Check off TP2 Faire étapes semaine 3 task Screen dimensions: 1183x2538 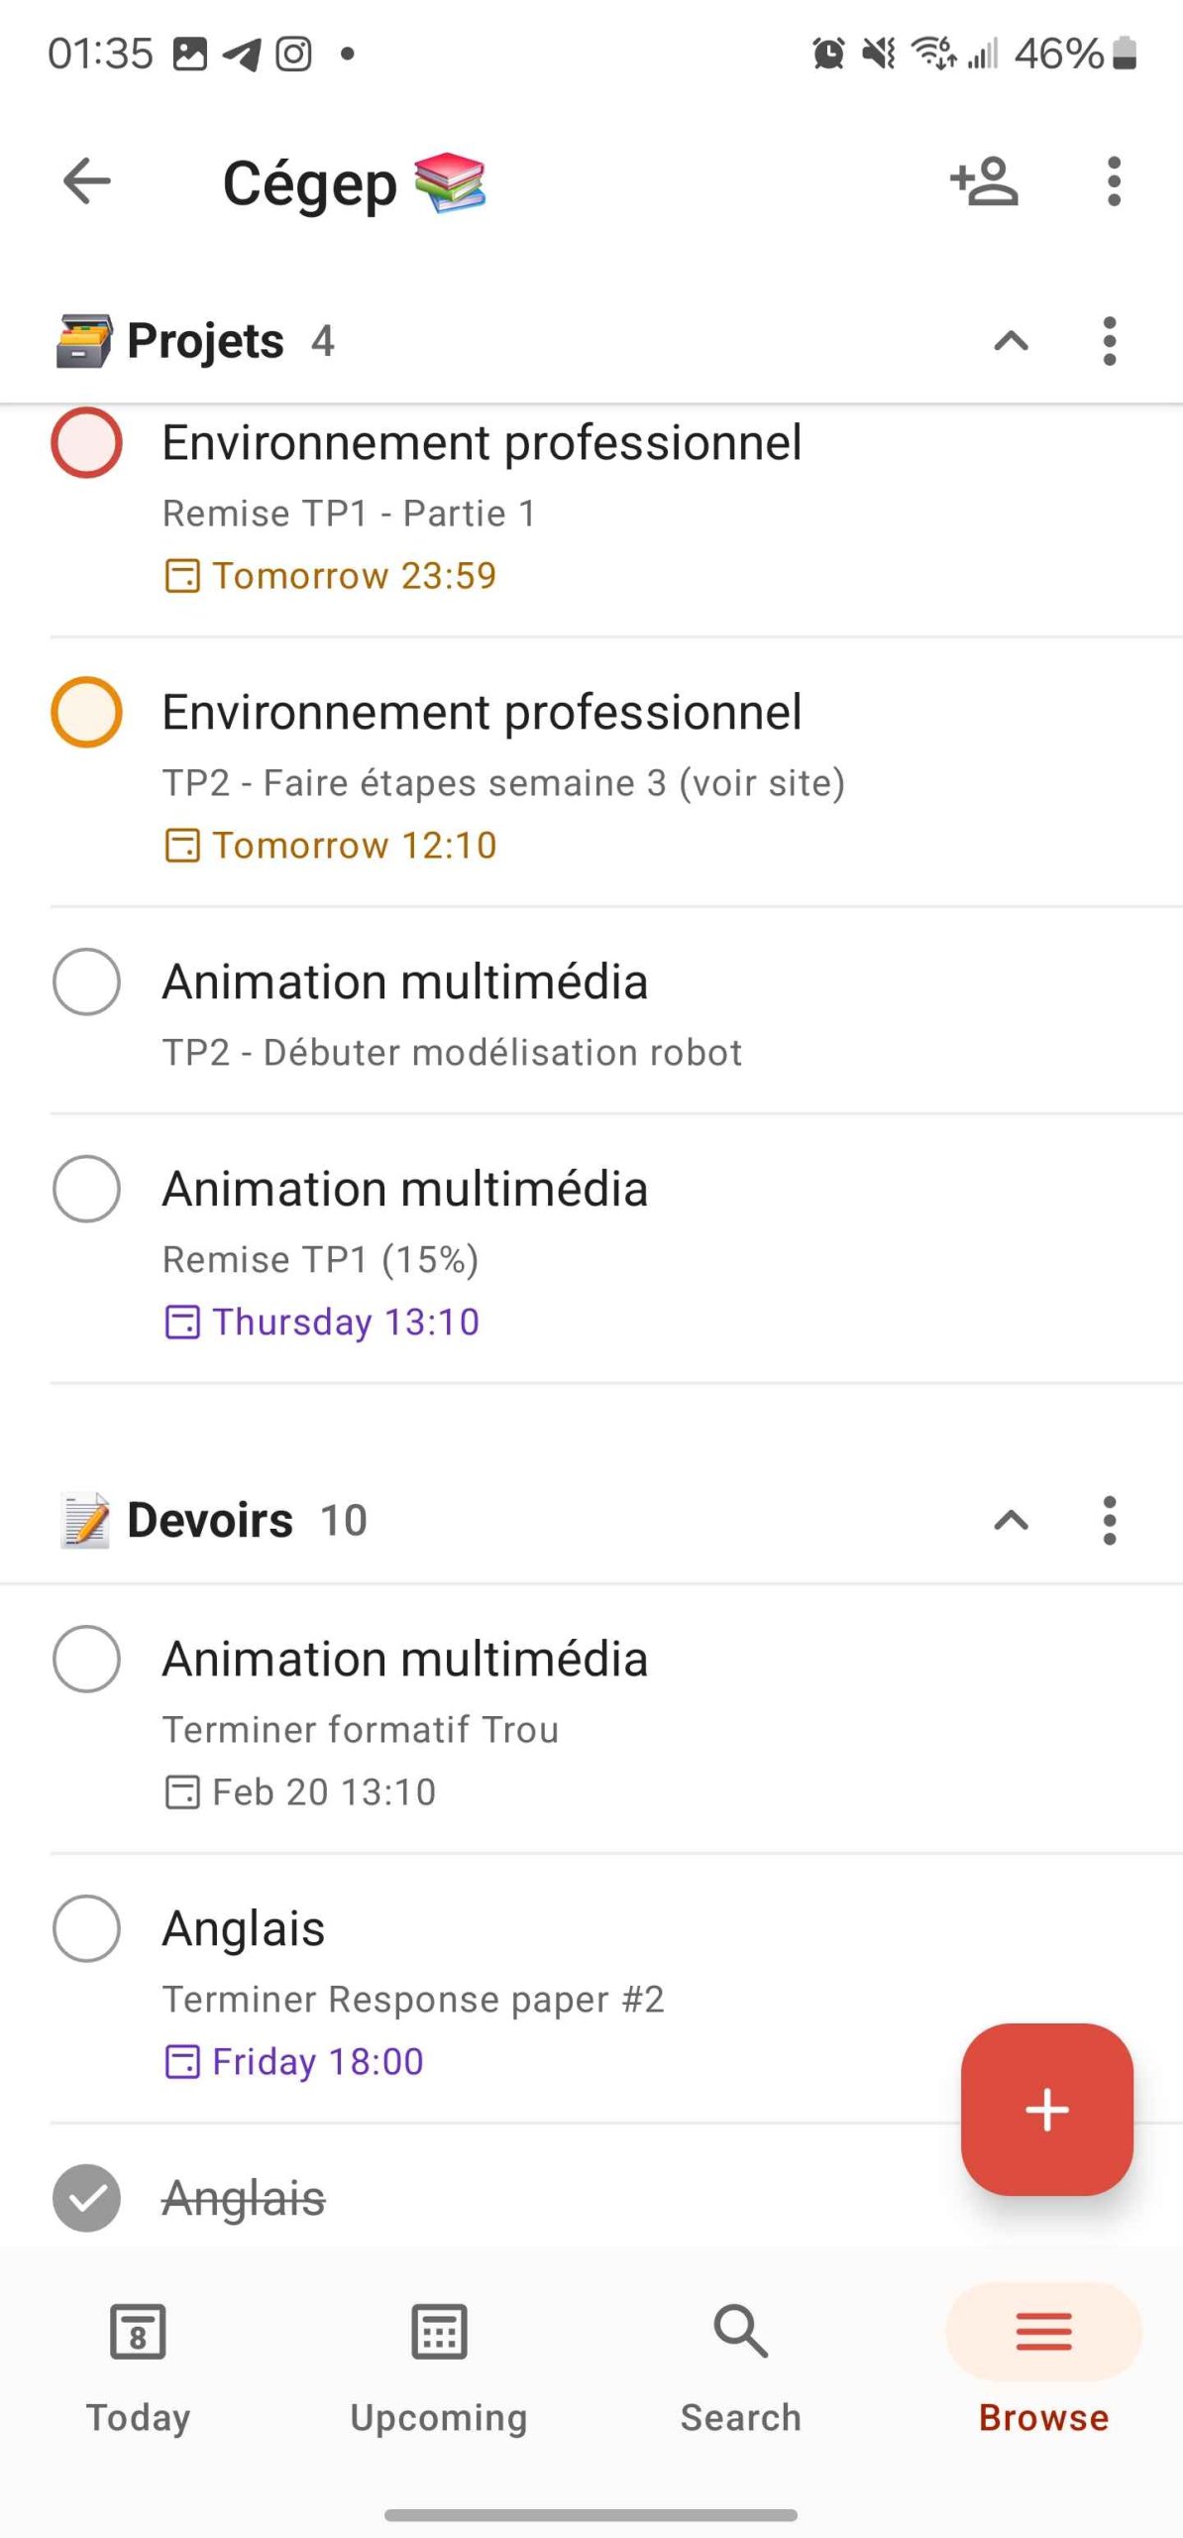[x=87, y=712]
